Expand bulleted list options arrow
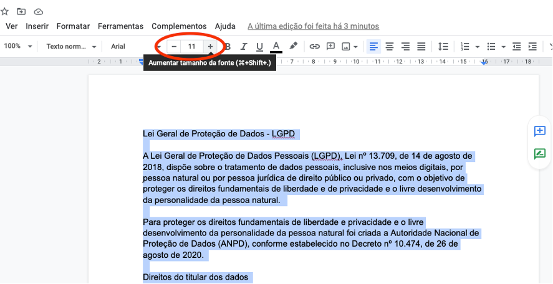553x284 pixels. pos(503,47)
